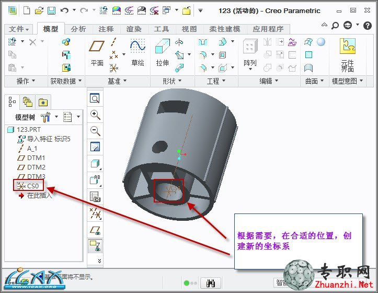This screenshot has width=378, height=293.
Task: Switch to the 渲染 tab
Action: tap(133, 29)
